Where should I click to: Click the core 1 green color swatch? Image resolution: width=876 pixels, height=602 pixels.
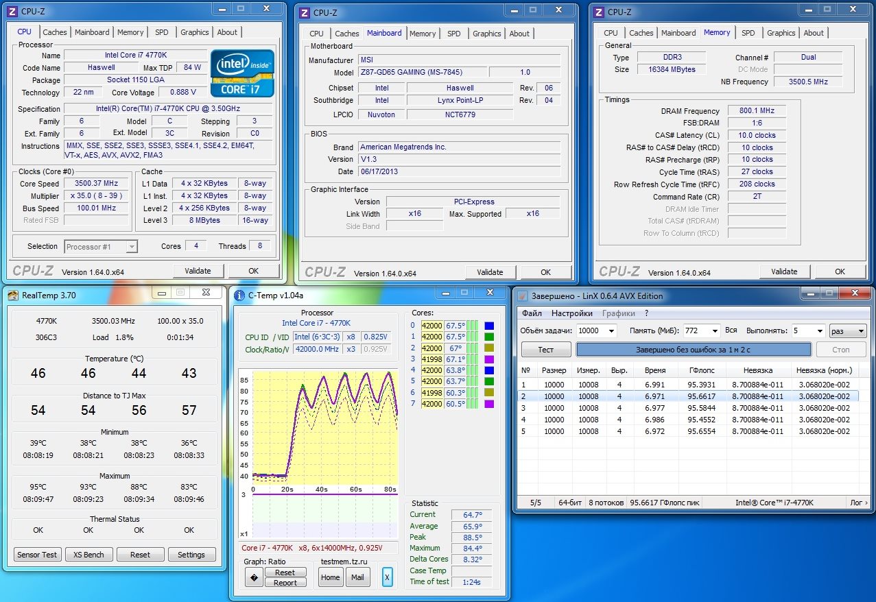488,337
